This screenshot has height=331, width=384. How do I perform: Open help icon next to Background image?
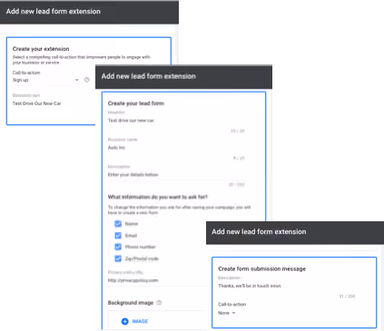159,303
